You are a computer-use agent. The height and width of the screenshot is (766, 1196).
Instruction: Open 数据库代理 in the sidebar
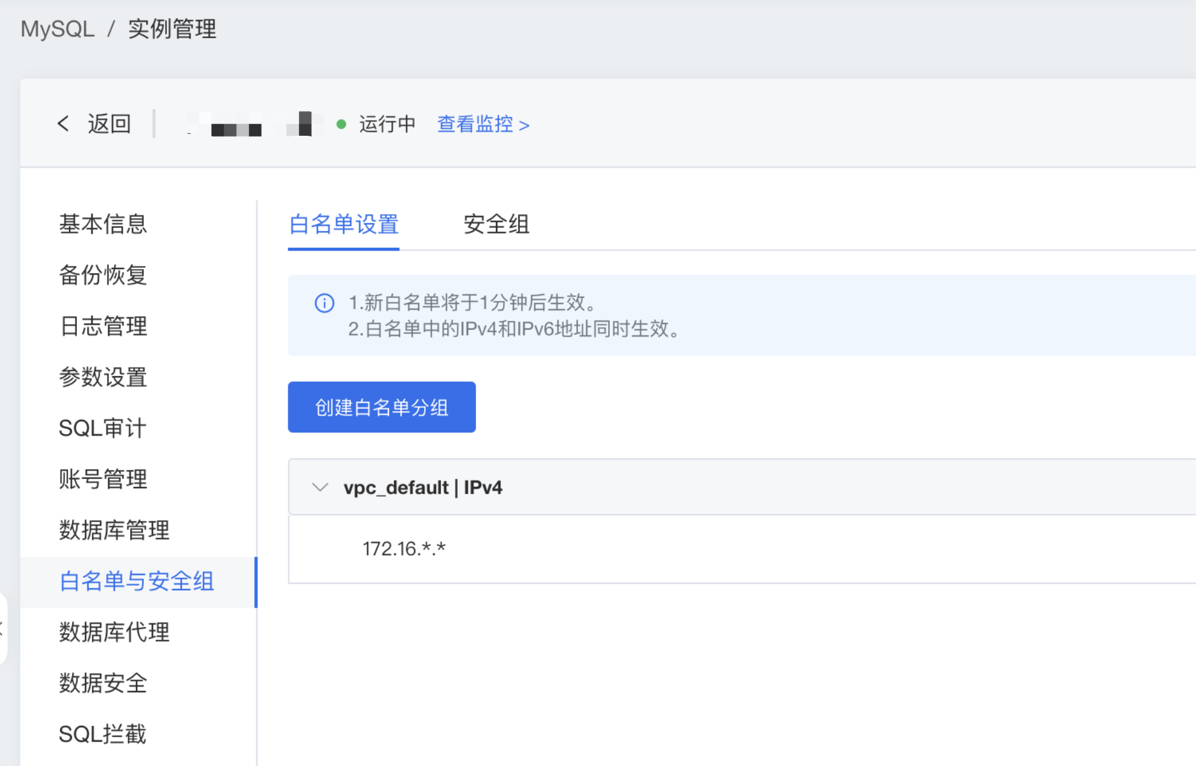tap(114, 632)
